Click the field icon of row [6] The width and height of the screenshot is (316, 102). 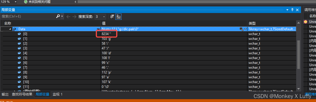point(19,63)
